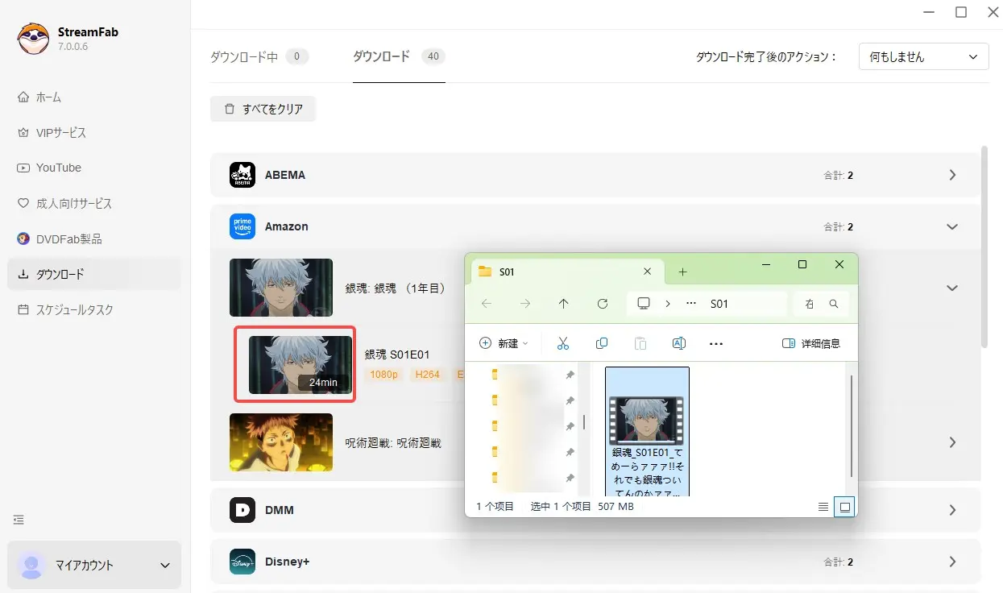Go forward in File Explorer
This screenshot has width=1003, height=593.
tap(525, 304)
